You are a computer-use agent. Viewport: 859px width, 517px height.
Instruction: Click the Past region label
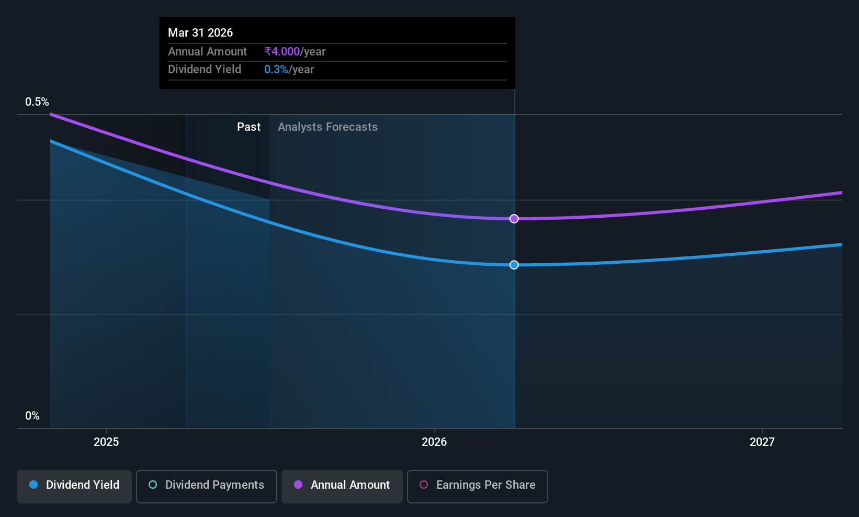tap(248, 127)
